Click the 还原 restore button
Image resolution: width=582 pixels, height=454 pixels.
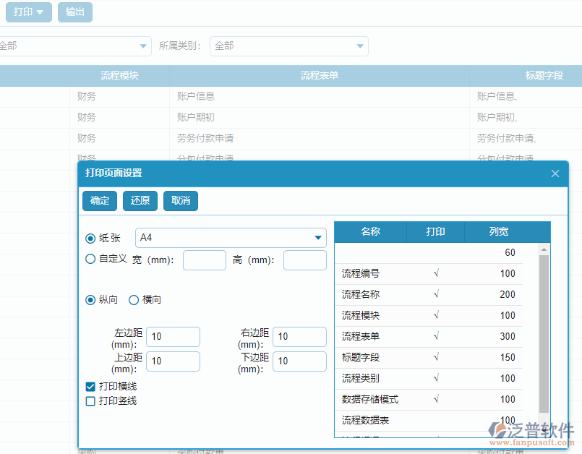(140, 201)
